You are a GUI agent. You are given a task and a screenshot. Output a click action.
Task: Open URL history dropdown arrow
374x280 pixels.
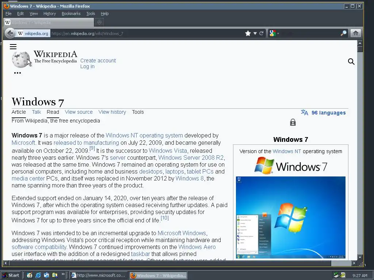click(x=255, y=33)
